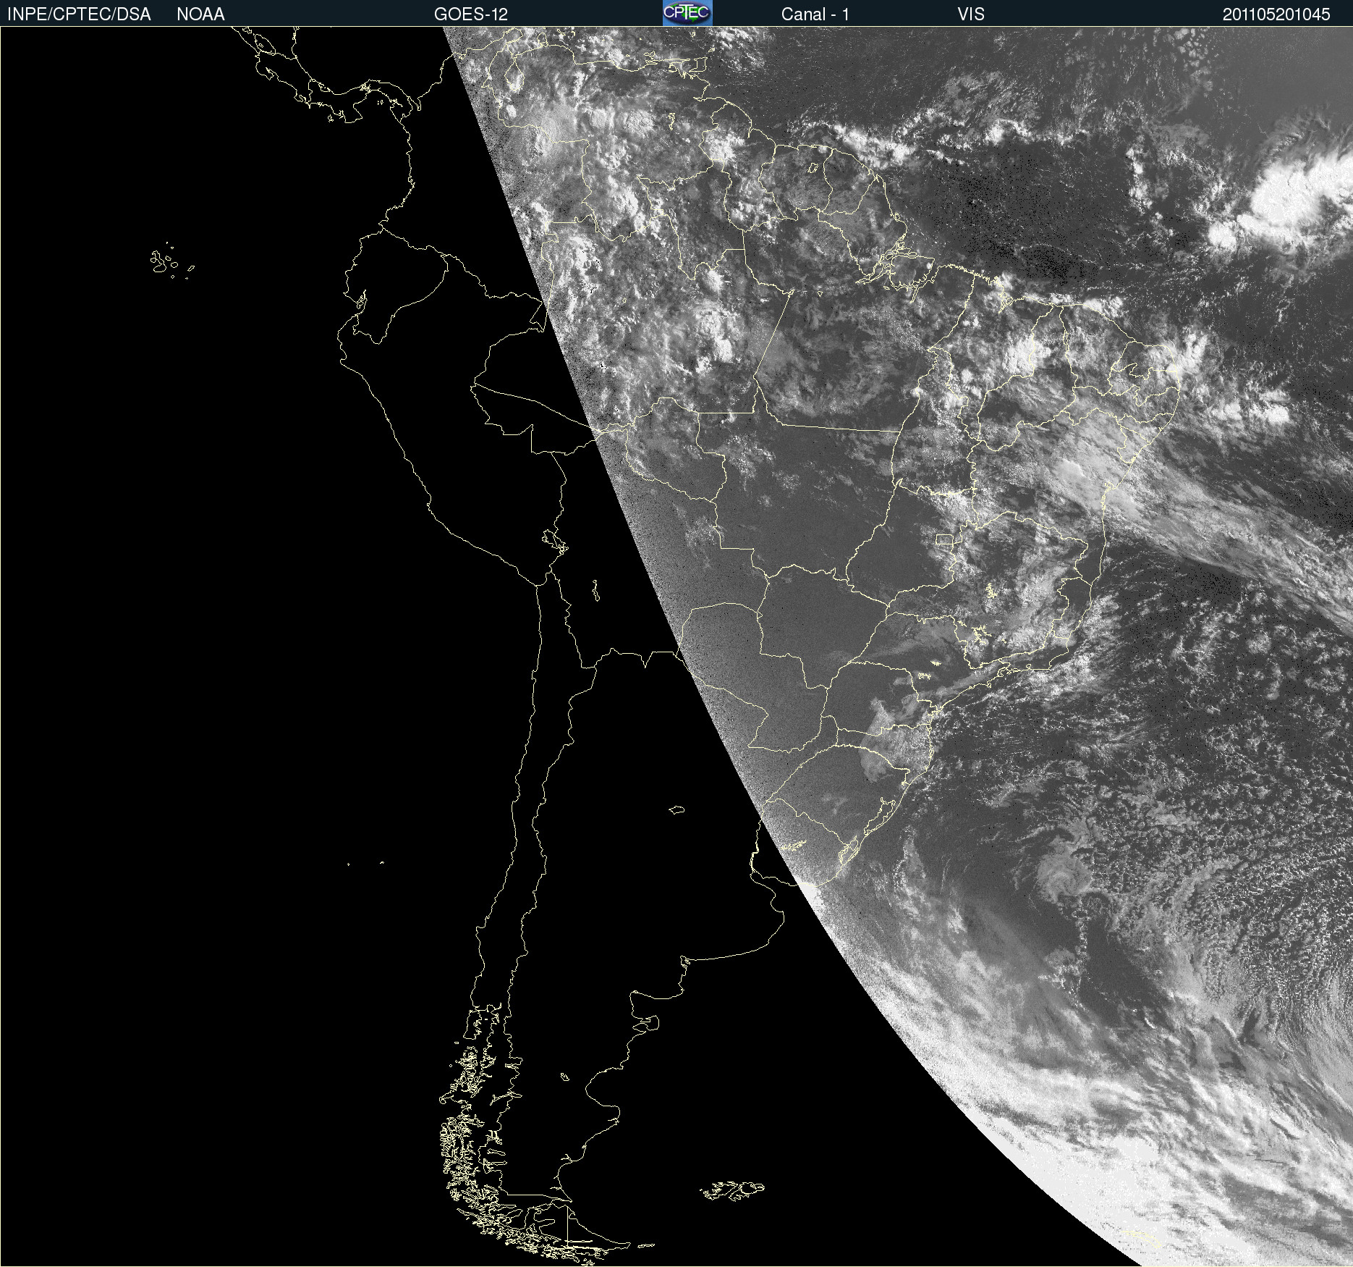The width and height of the screenshot is (1353, 1267).
Task: Click the CPTEC logo in the header
Action: 687,13
